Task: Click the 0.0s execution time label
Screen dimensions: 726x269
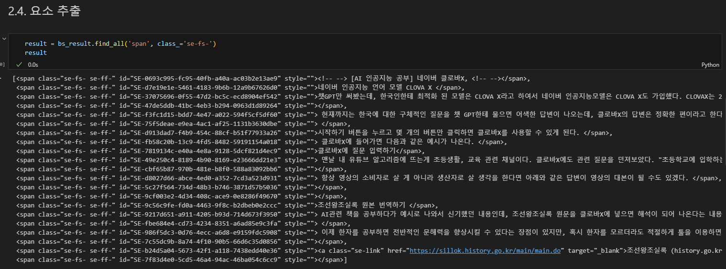Action: [33, 64]
